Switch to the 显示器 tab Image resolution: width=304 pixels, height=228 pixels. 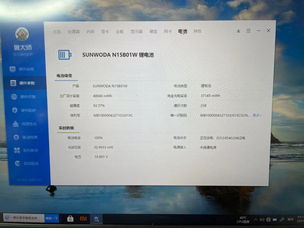[x=137, y=31]
